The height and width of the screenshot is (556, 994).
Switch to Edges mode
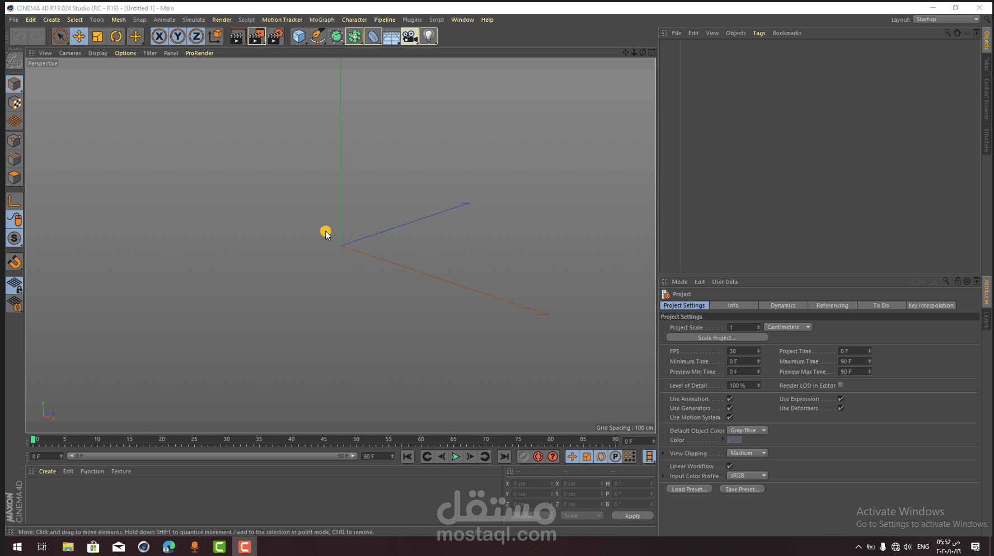pyautogui.click(x=15, y=159)
